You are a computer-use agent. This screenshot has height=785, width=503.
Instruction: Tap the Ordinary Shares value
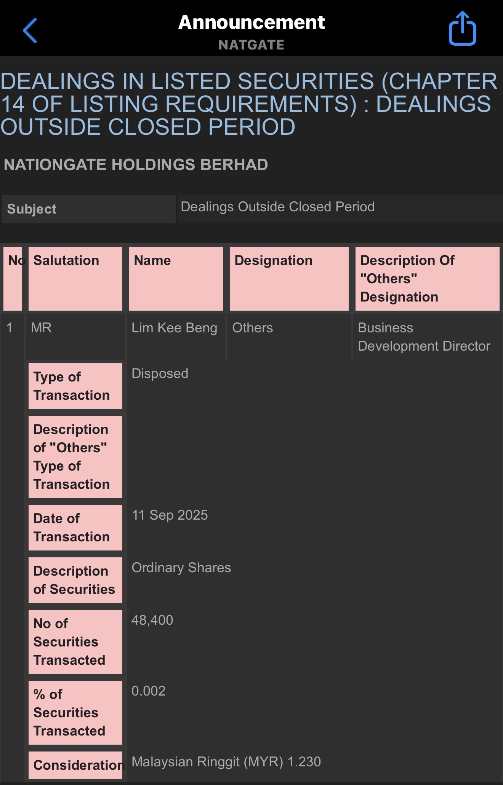(181, 568)
